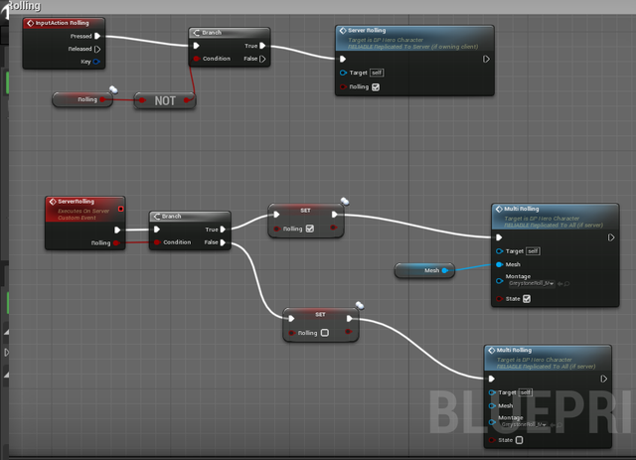
Task: Click the output pin of the Rolling getter variable
Action: [102, 99]
